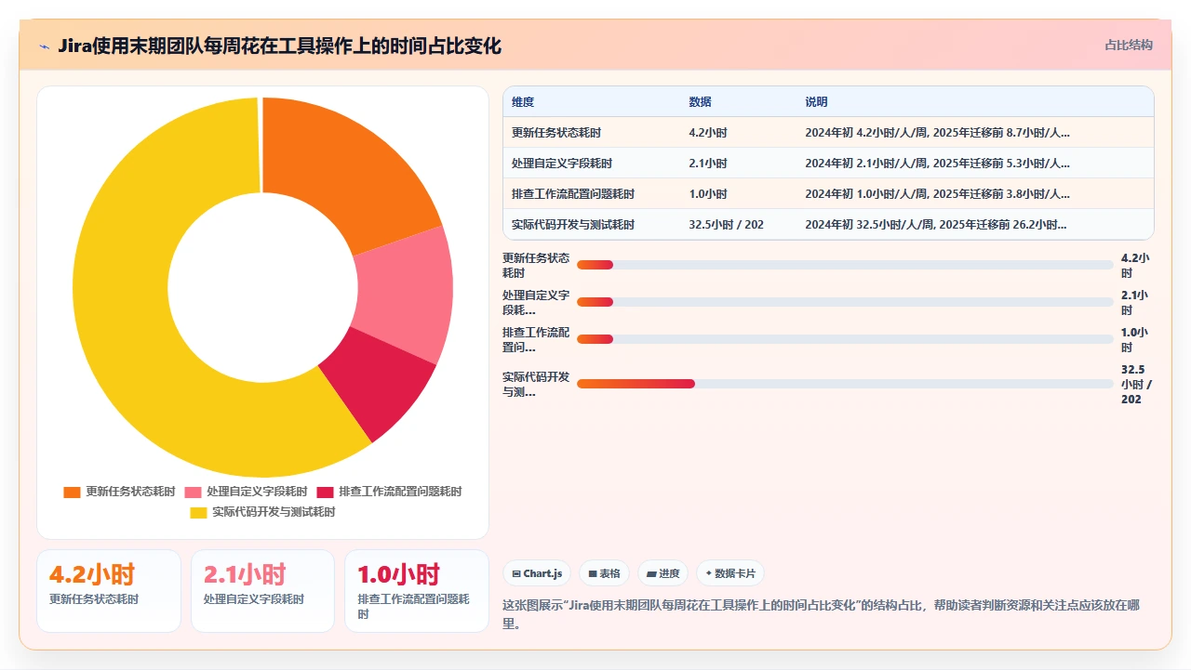Screen dimensions: 1191x670
Task: Click the 说明 table column header
Action: [816, 102]
